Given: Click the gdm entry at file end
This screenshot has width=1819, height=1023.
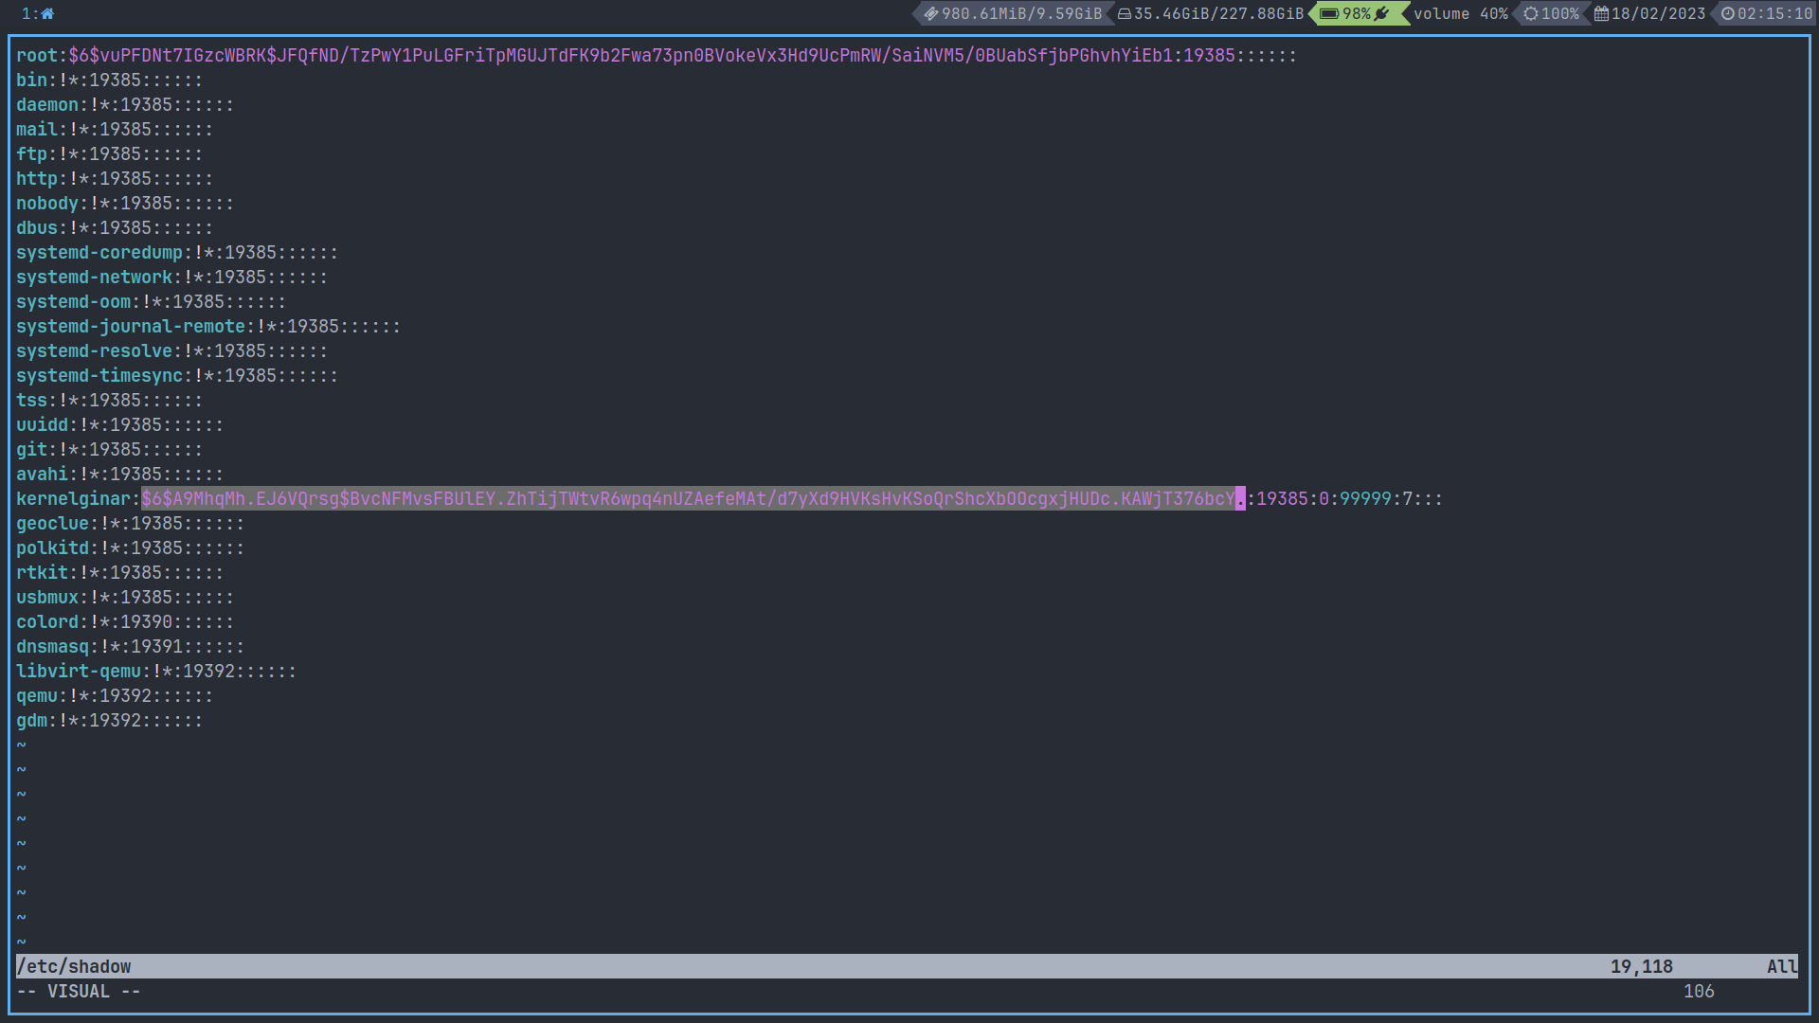Looking at the screenshot, I should [31, 721].
